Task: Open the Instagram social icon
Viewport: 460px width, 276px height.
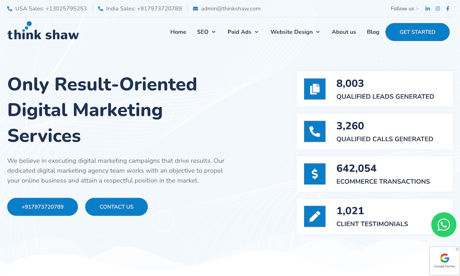Action: coord(438,9)
